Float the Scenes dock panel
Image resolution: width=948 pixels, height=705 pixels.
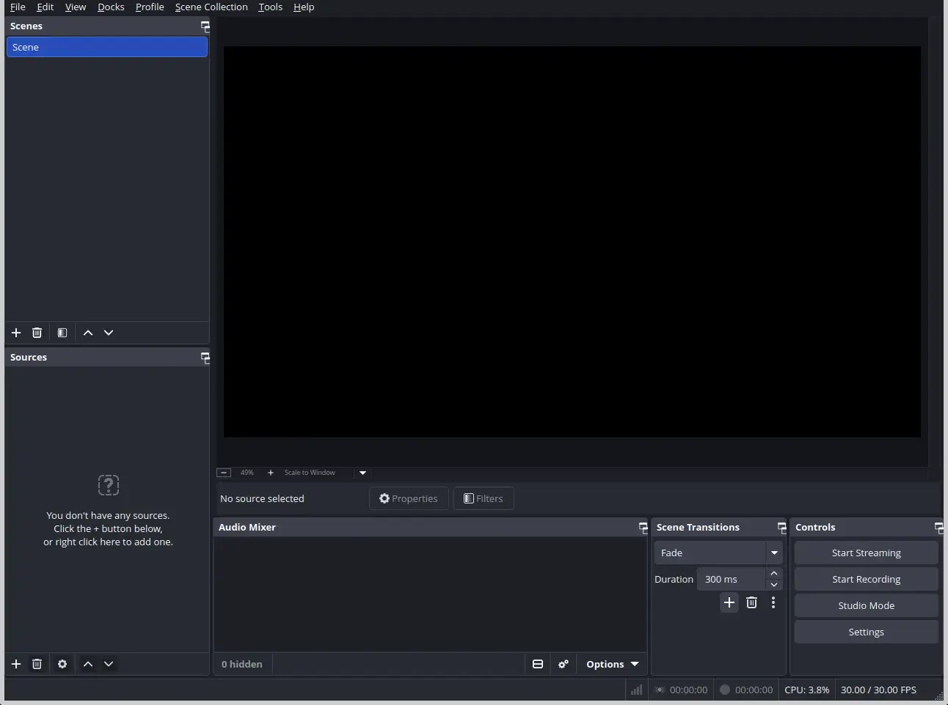coord(205,26)
